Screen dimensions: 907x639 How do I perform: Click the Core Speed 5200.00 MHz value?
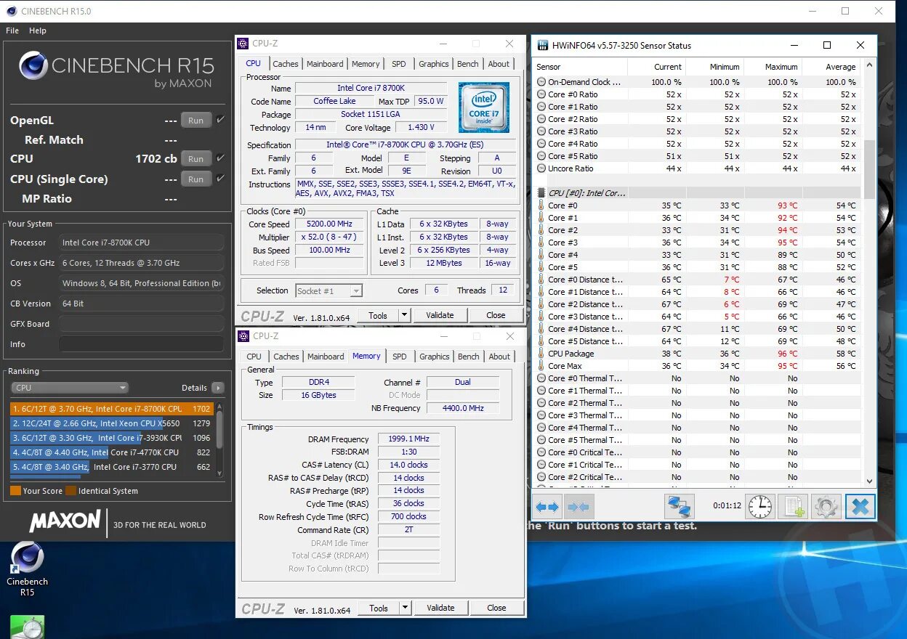(330, 224)
